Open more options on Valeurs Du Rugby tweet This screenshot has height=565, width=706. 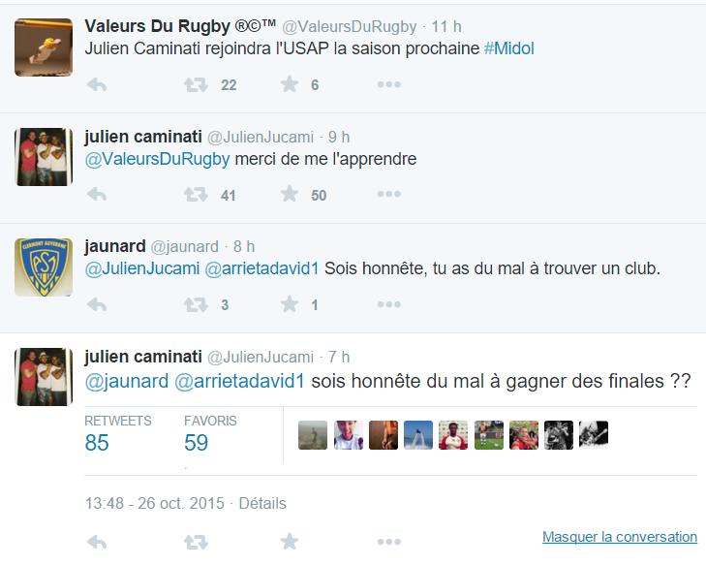389,84
